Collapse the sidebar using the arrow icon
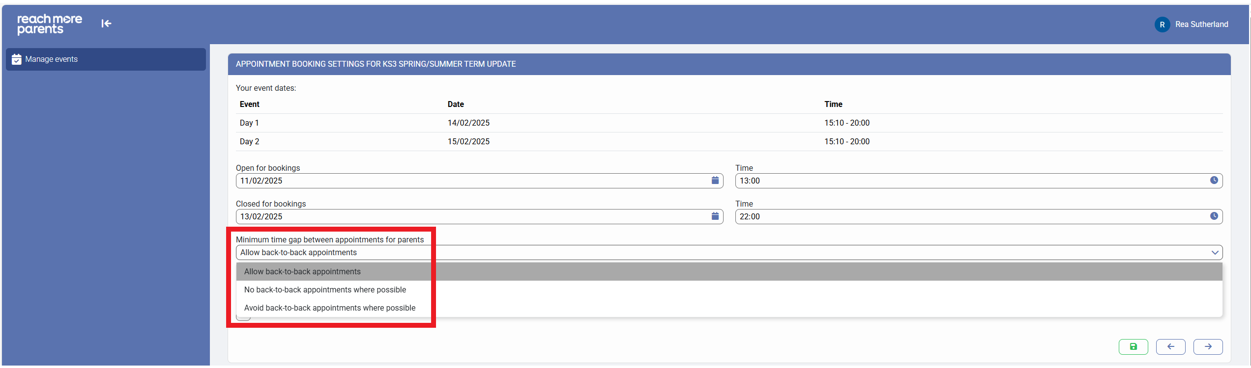Screen dimensions: 1251x368 coord(106,24)
